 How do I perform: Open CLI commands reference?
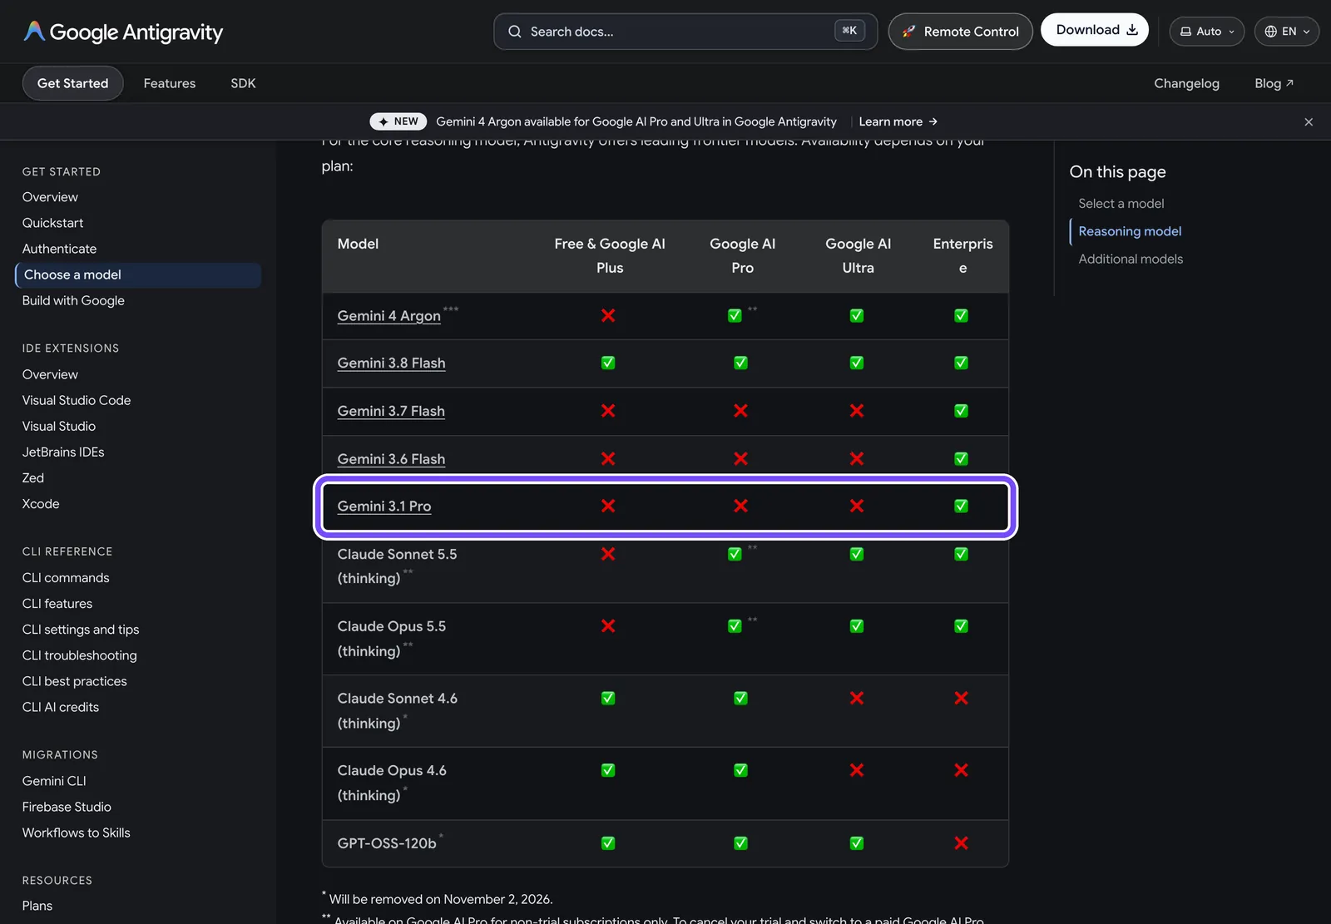66,578
